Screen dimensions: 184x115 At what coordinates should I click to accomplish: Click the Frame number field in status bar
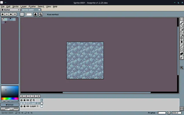(x=162, y=113)
